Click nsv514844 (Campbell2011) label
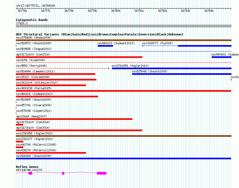This screenshot has width=239, height=188. 35,71
